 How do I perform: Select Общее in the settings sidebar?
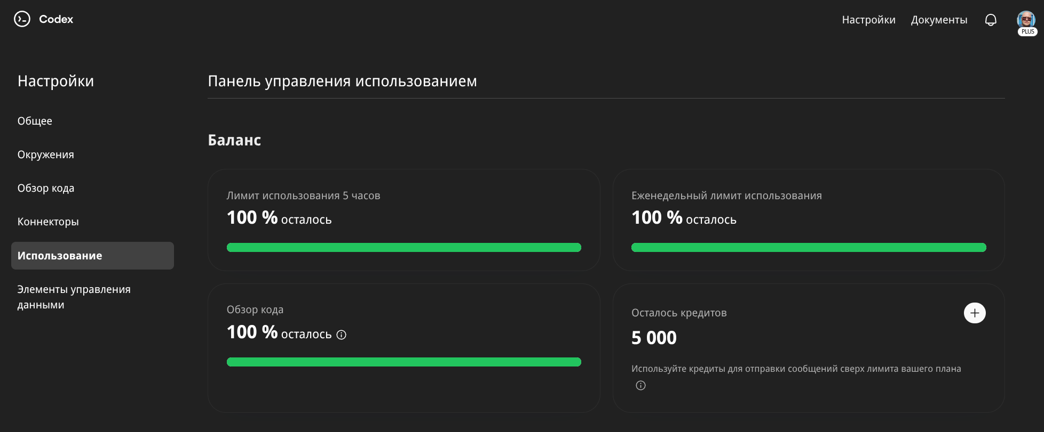[x=35, y=121]
